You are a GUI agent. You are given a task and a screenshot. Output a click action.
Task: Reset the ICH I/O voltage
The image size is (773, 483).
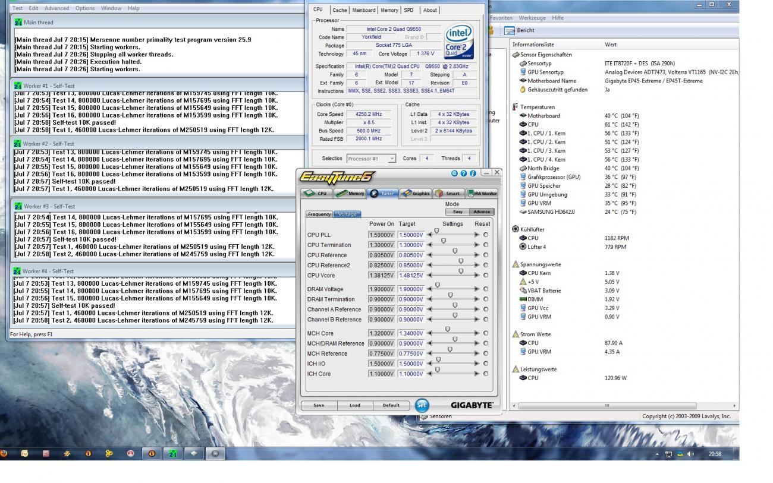[x=486, y=364]
